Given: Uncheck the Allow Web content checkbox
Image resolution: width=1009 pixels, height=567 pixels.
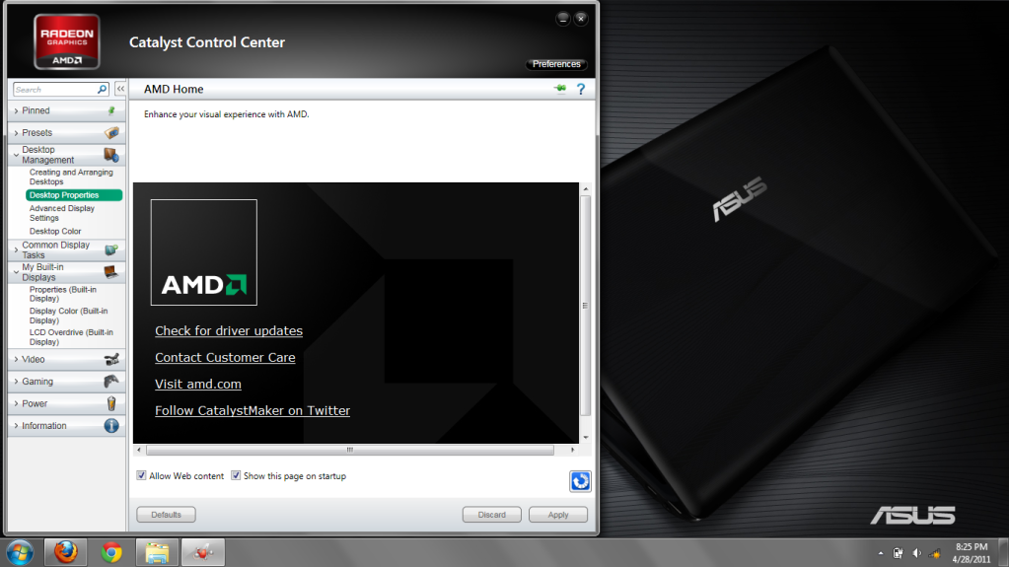Looking at the screenshot, I should tap(142, 475).
